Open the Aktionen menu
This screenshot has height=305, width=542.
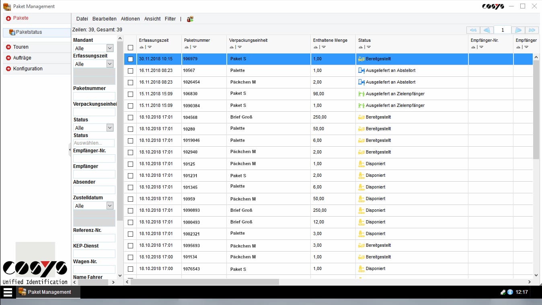point(130,18)
